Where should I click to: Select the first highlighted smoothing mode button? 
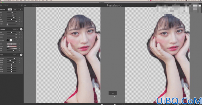(10, 9)
